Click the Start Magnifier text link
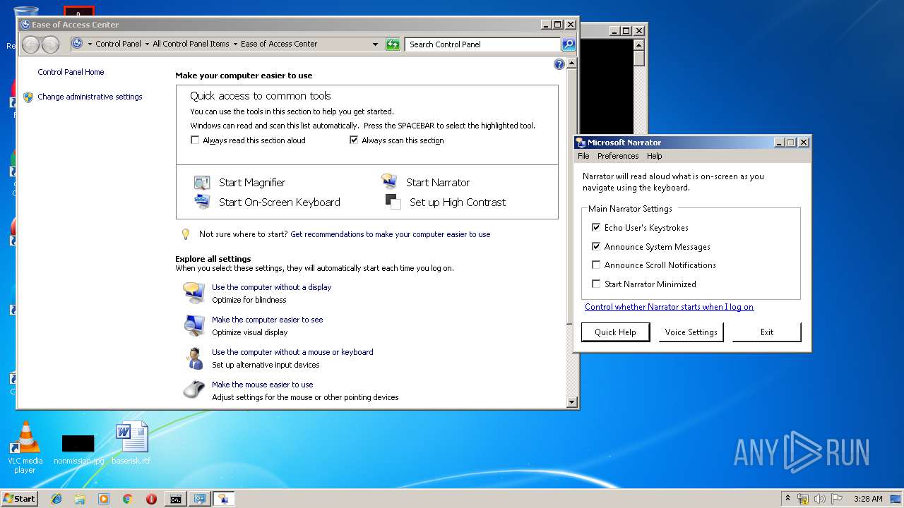The height and width of the screenshot is (508, 904). (x=252, y=183)
